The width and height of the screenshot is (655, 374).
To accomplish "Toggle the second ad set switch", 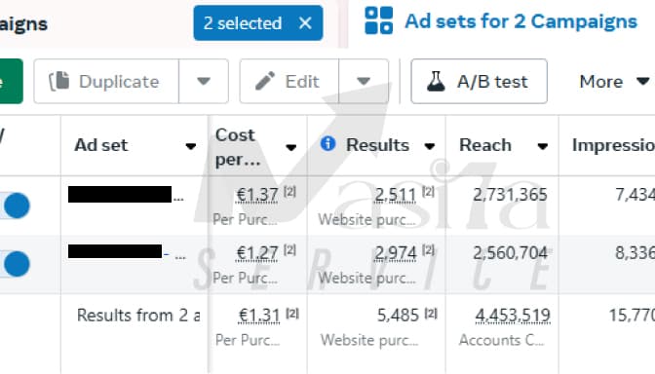I will pos(15,264).
